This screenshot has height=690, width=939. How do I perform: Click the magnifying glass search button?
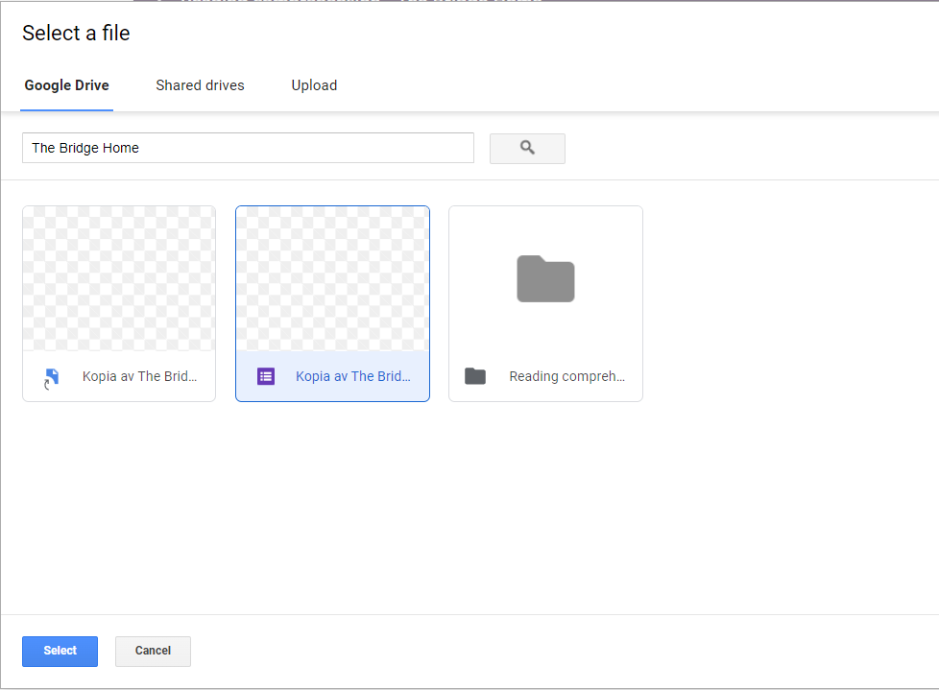point(527,148)
